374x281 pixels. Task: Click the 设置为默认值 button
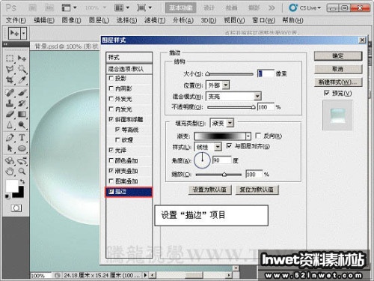pyautogui.click(x=209, y=190)
